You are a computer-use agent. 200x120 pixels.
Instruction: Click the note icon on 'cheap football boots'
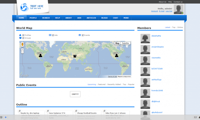click(x=76, y=111)
